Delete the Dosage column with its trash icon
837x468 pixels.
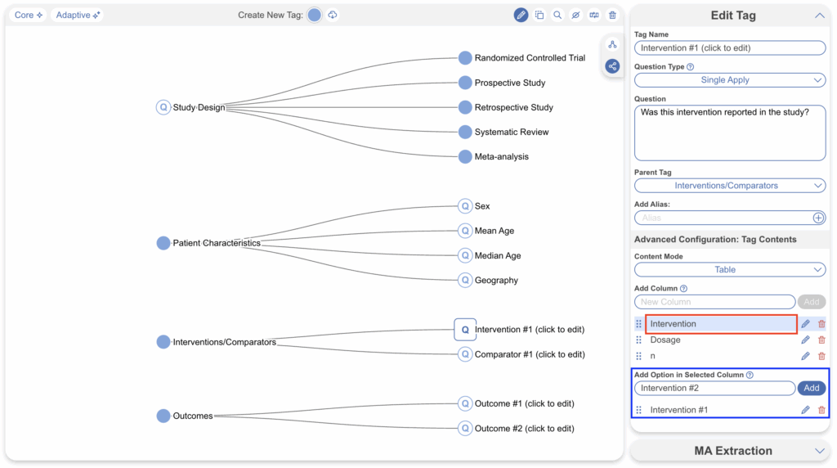[x=821, y=340]
